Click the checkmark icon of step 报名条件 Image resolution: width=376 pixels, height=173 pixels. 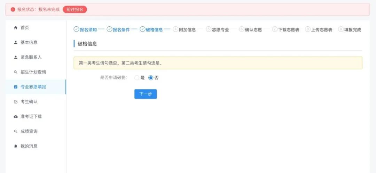pyautogui.click(x=109, y=29)
